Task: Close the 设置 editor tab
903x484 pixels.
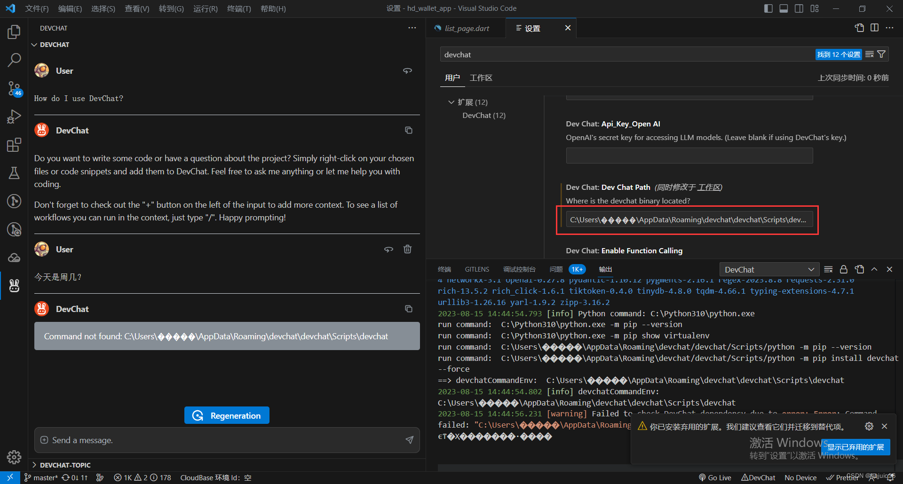Action: (x=568, y=28)
